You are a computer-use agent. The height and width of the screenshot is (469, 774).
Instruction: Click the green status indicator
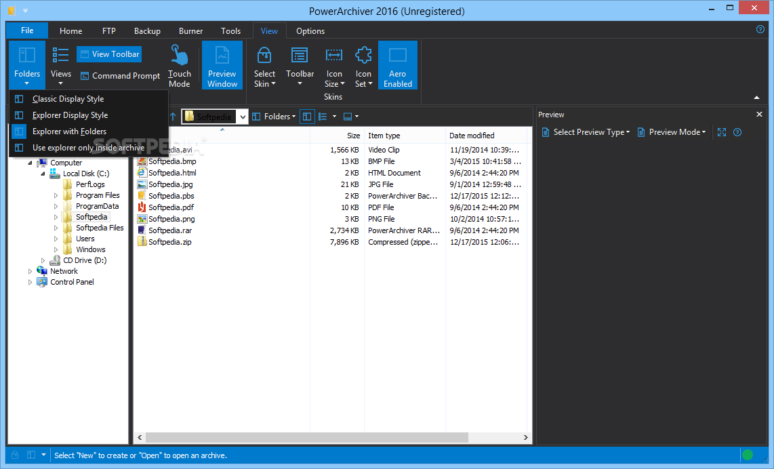[x=748, y=455]
